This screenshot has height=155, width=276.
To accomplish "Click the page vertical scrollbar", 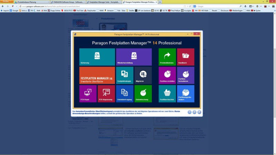I will tap(275, 83).
